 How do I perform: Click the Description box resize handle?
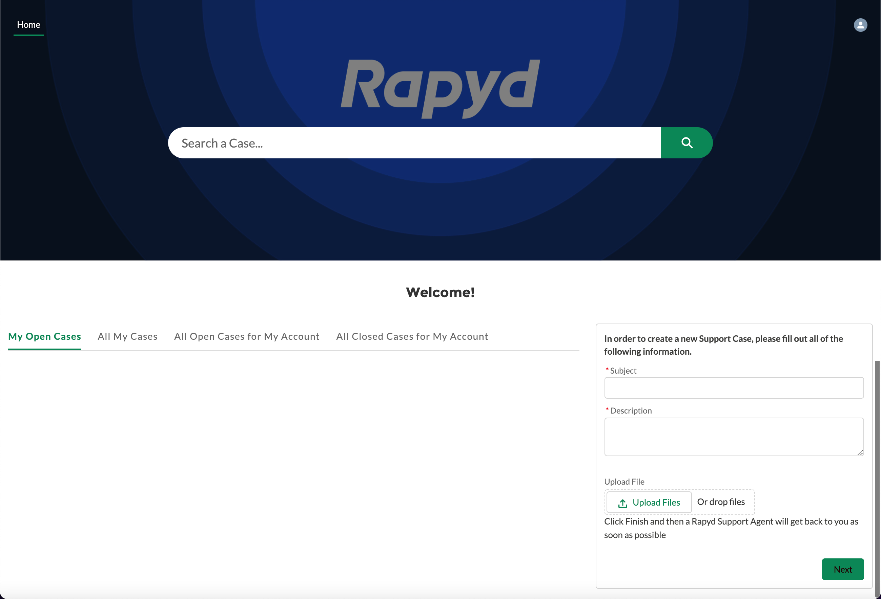click(x=860, y=452)
